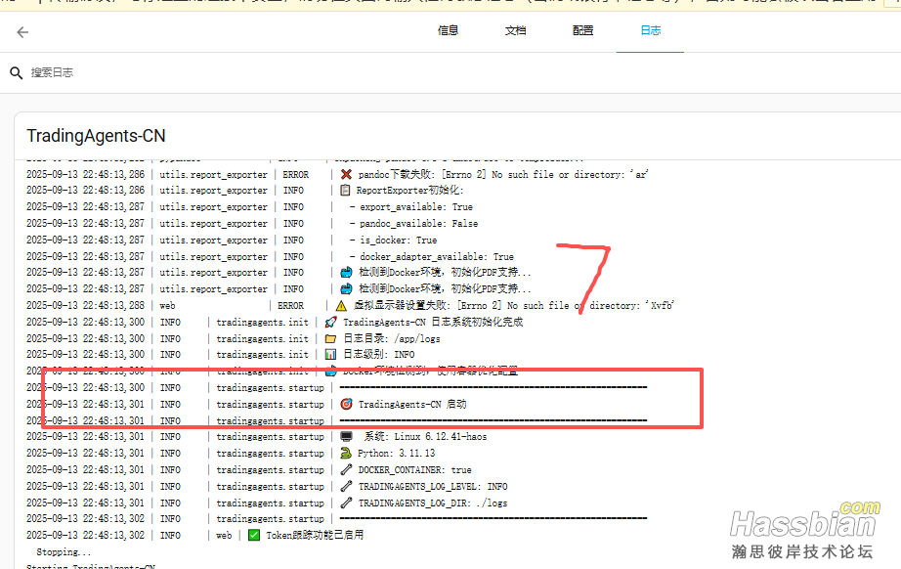The height and width of the screenshot is (569, 901).
Task: Click clipboard icon beside ReportExporter初始化
Action: pos(345,191)
